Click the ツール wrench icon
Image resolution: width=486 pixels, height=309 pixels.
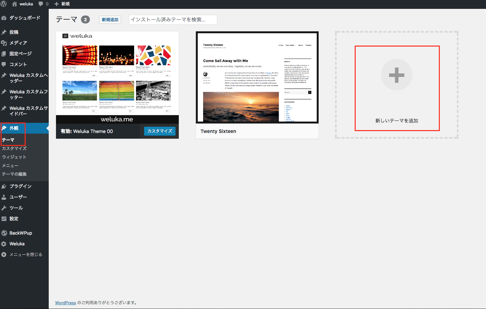tap(4, 208)
